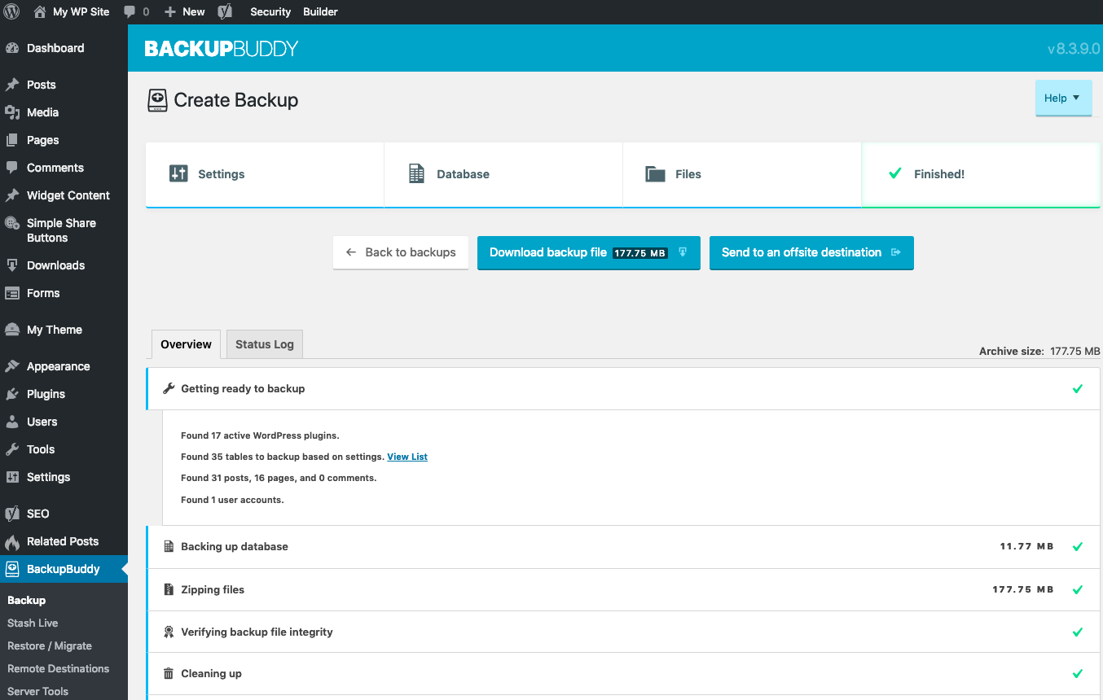Click the Posts pin icon in the sidebar
The height and width of the screenshot is (700, 1103).
click(x=12, y=85)
